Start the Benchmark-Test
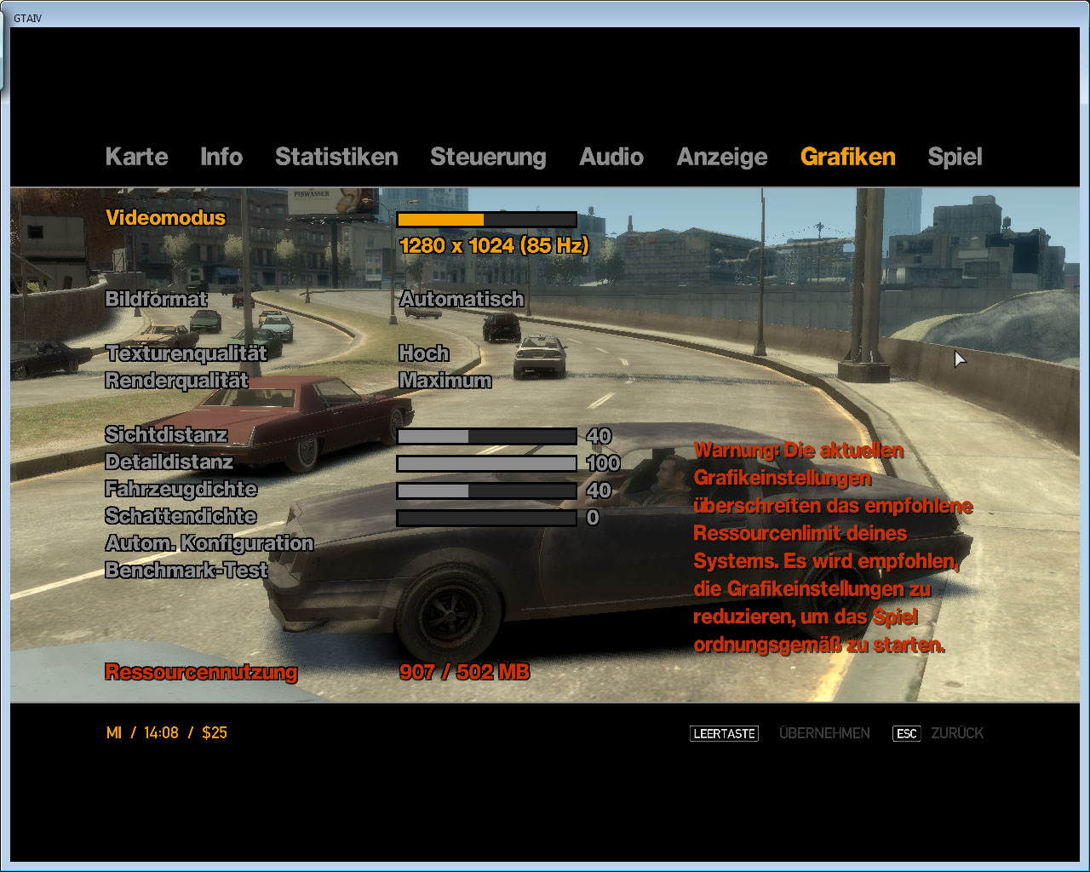The width and height of the screenshot is (1090, 872). point(186,571)
